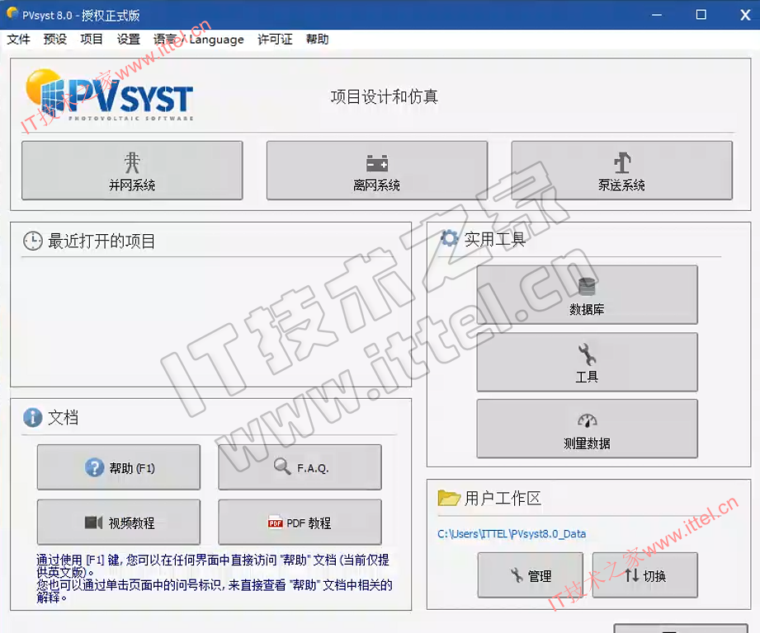The image size is (760, 633).
Task: Open the PDF 教程 tutorials
Action: (x=300, y=523)
